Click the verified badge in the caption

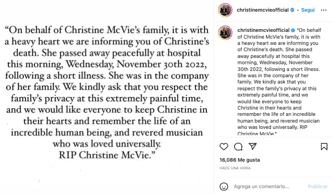point(293,30)
